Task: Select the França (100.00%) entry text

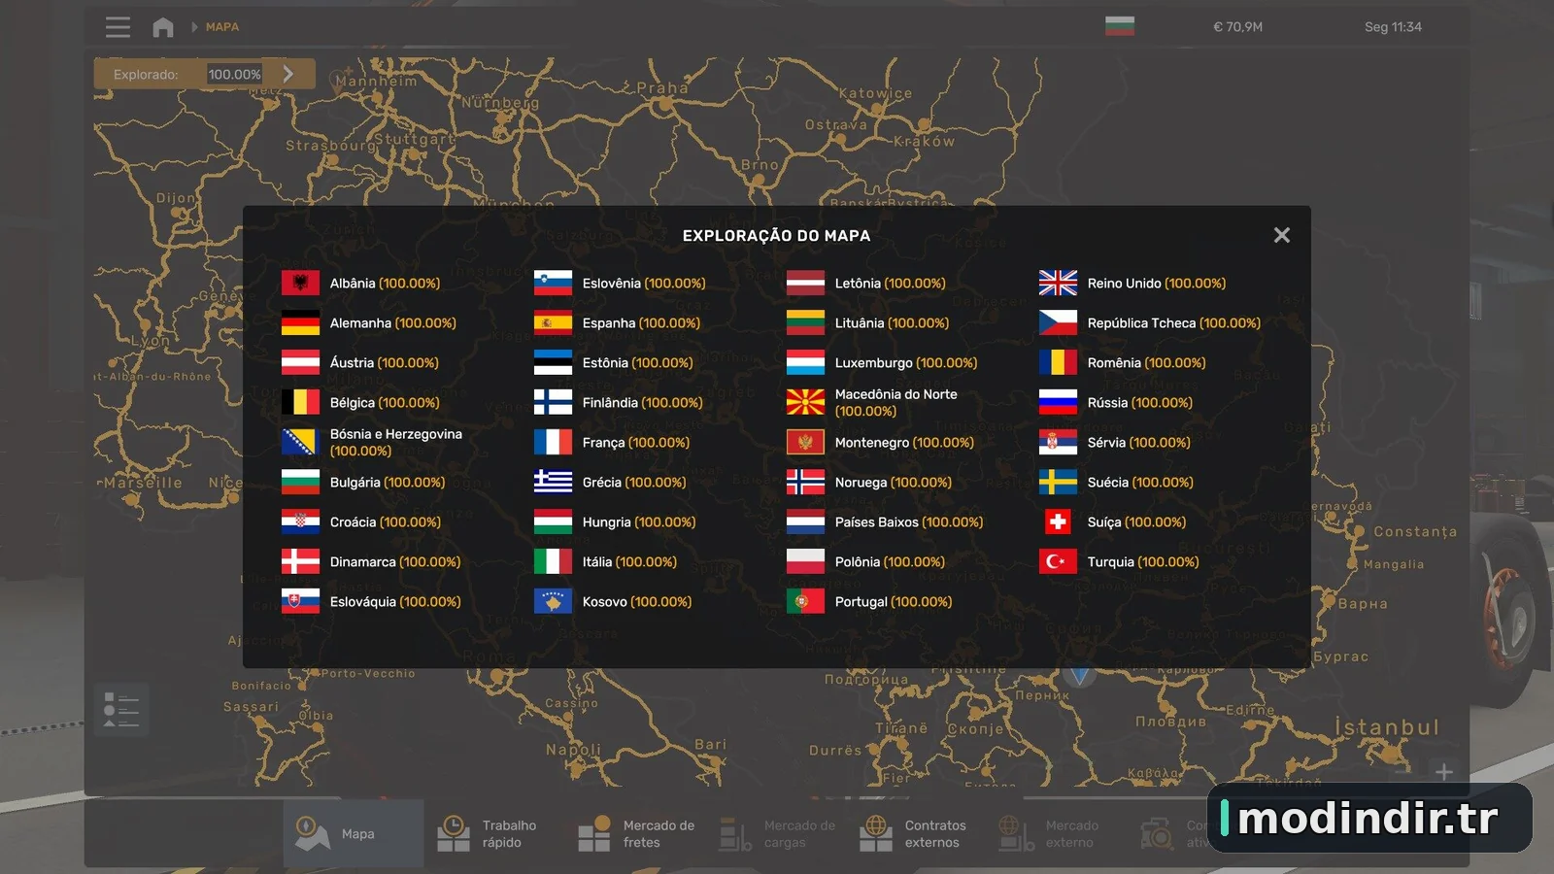Action: [636, 443]
